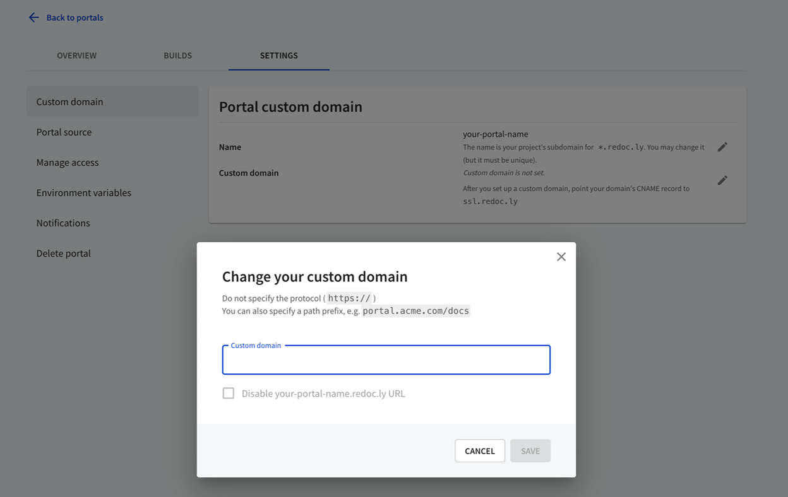Click the your-portal-name value text
The width and height of the screenshot is (788, 497).
[x=496, y=134]
